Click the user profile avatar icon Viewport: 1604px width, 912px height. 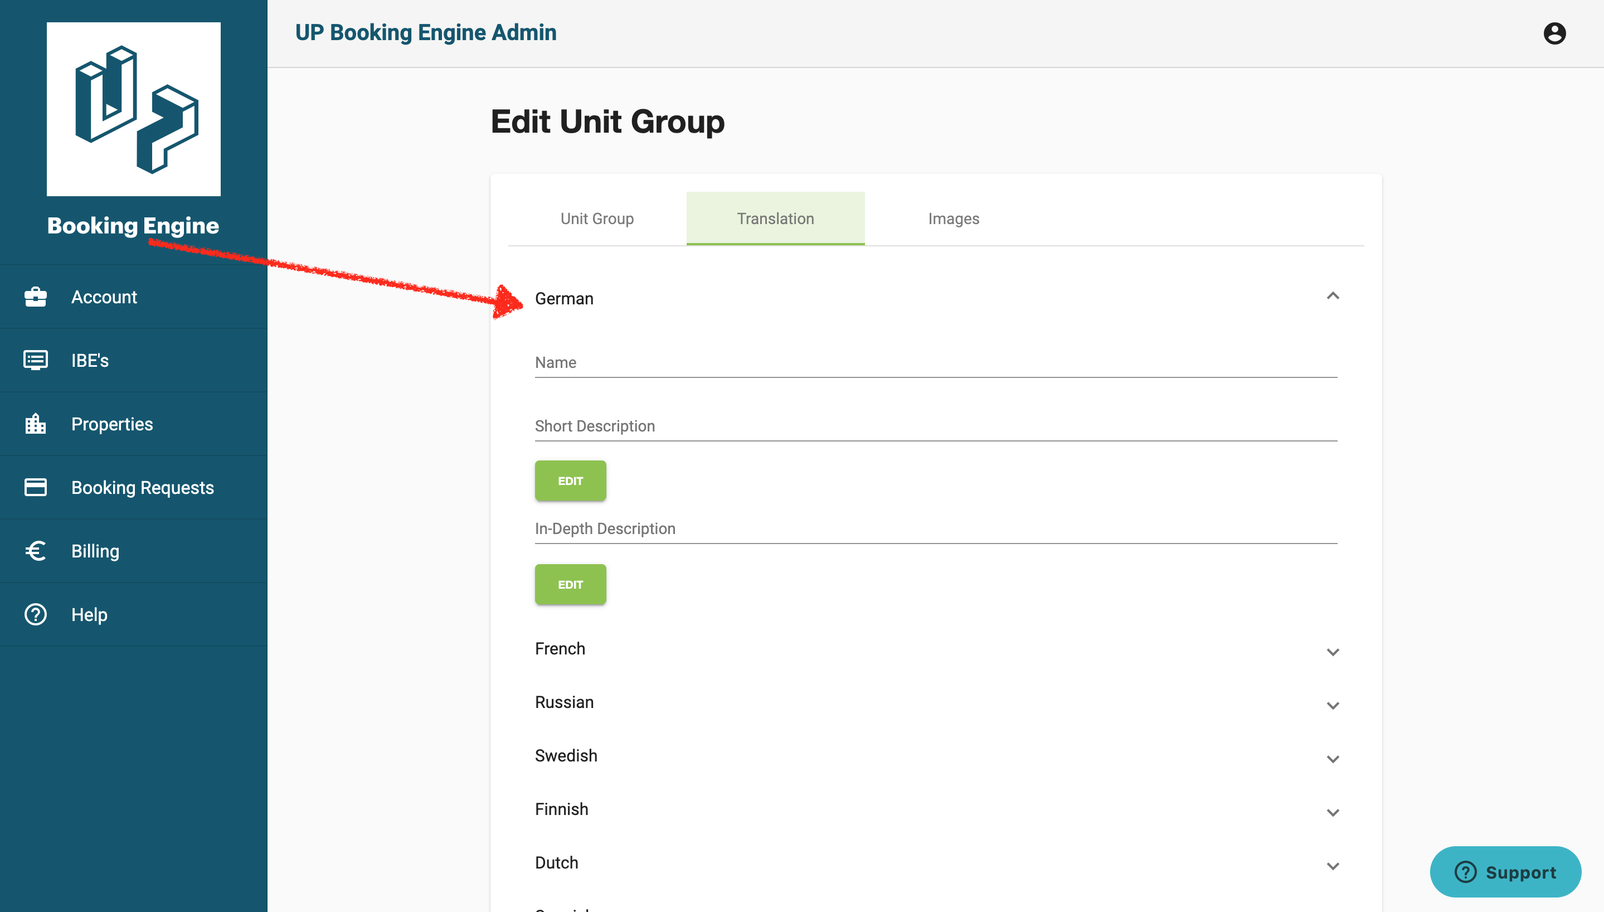pyautogui.click(x=1555, y=33)
